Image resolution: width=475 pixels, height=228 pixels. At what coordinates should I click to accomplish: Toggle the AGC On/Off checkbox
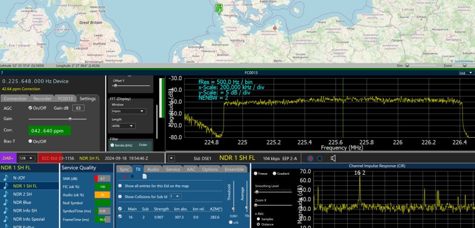[x=31, y=108]
